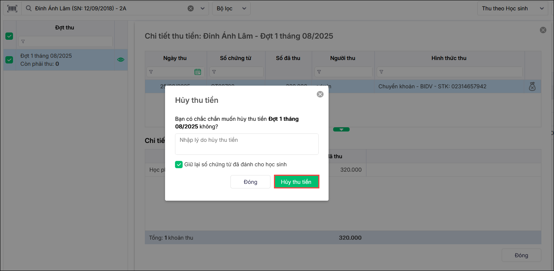Click Đóng button in the dialog

pos(250,182)
